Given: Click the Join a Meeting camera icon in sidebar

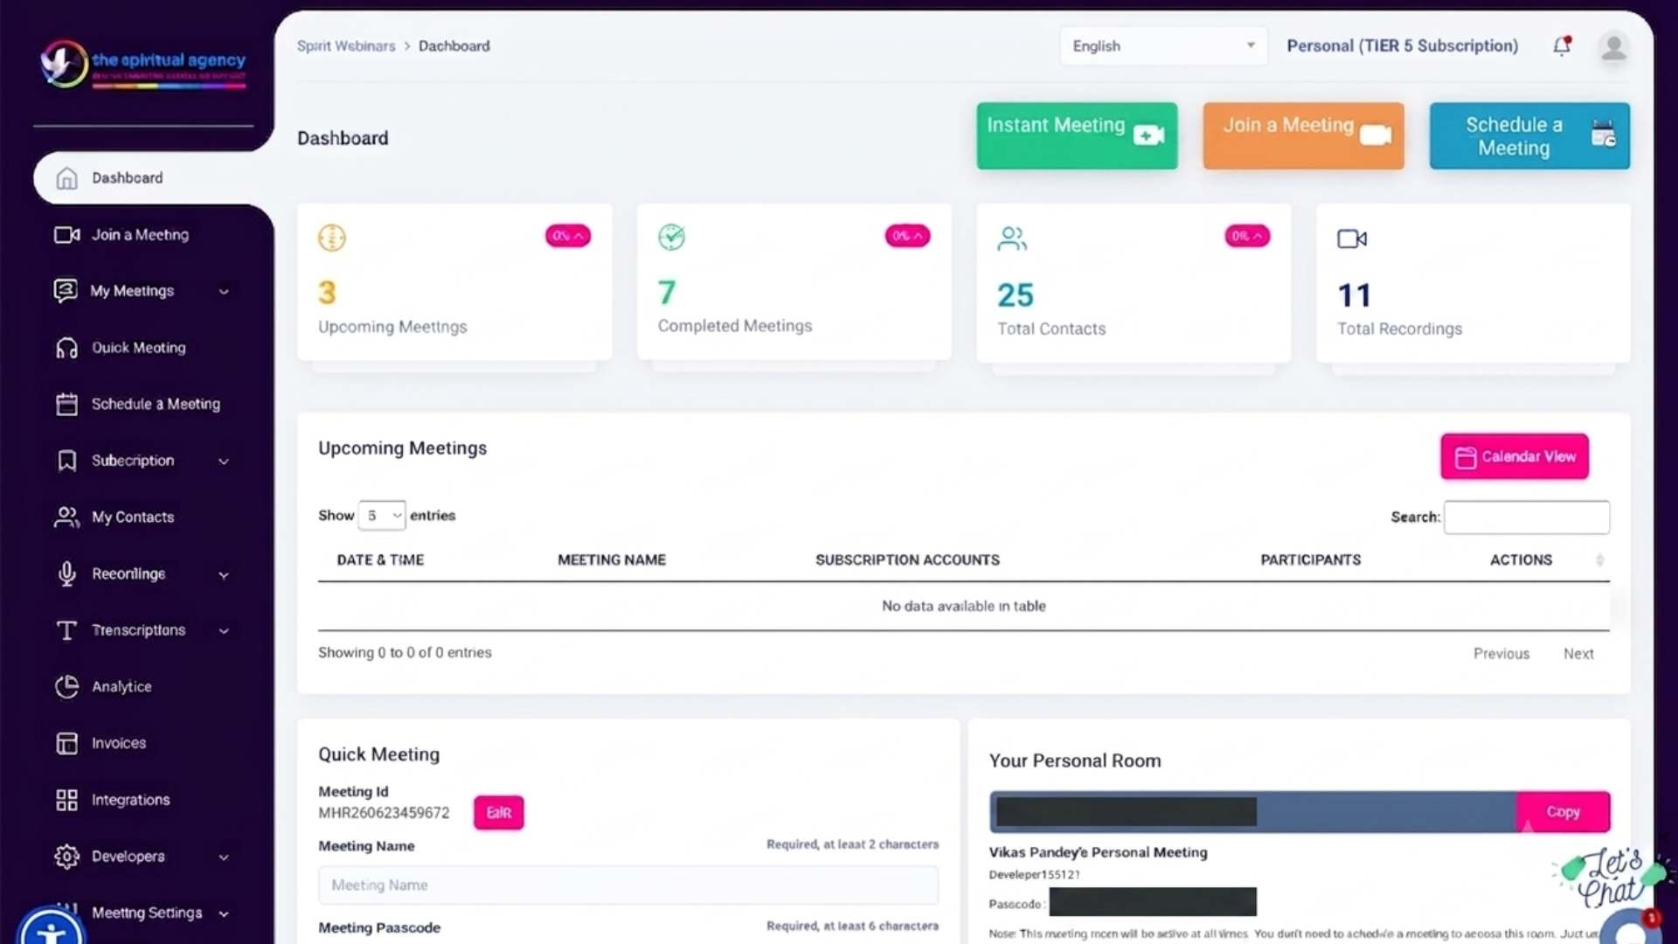Looking at the screenshot, I should pos(66,235).
